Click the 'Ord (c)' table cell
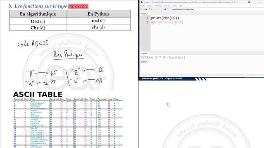The image size is (264, 148). pos(38,21)
